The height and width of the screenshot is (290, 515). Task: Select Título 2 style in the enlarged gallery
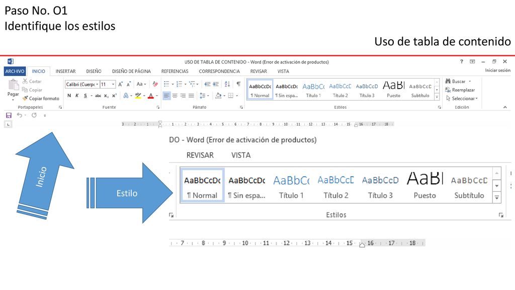(335, 185)
